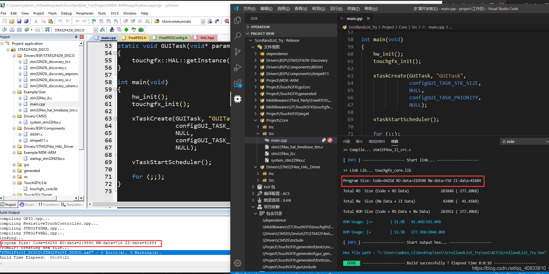Open Options for Target magic wand

click(x=103, y=30)
